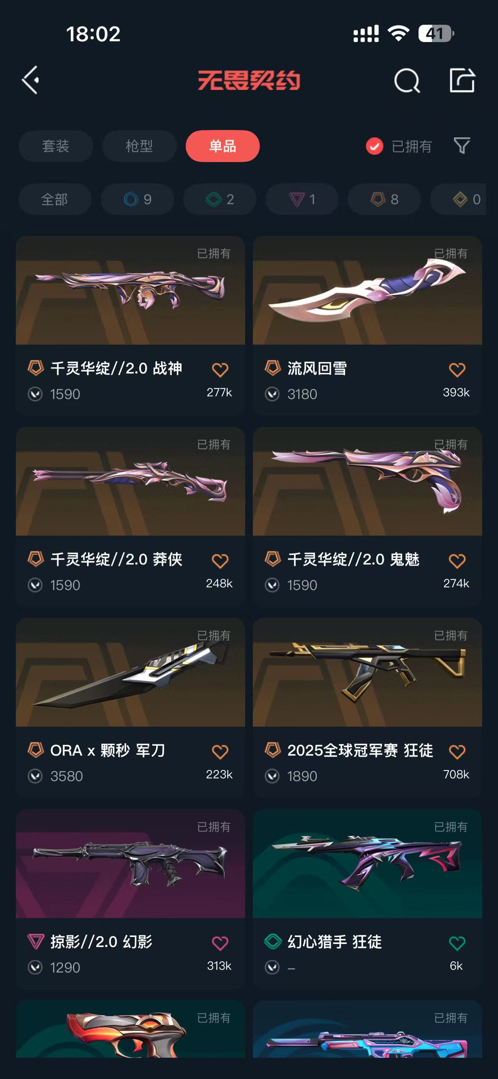The image size is (498, 1079).
Task: Open search with the magnifier icon
Action: (407, 80)
